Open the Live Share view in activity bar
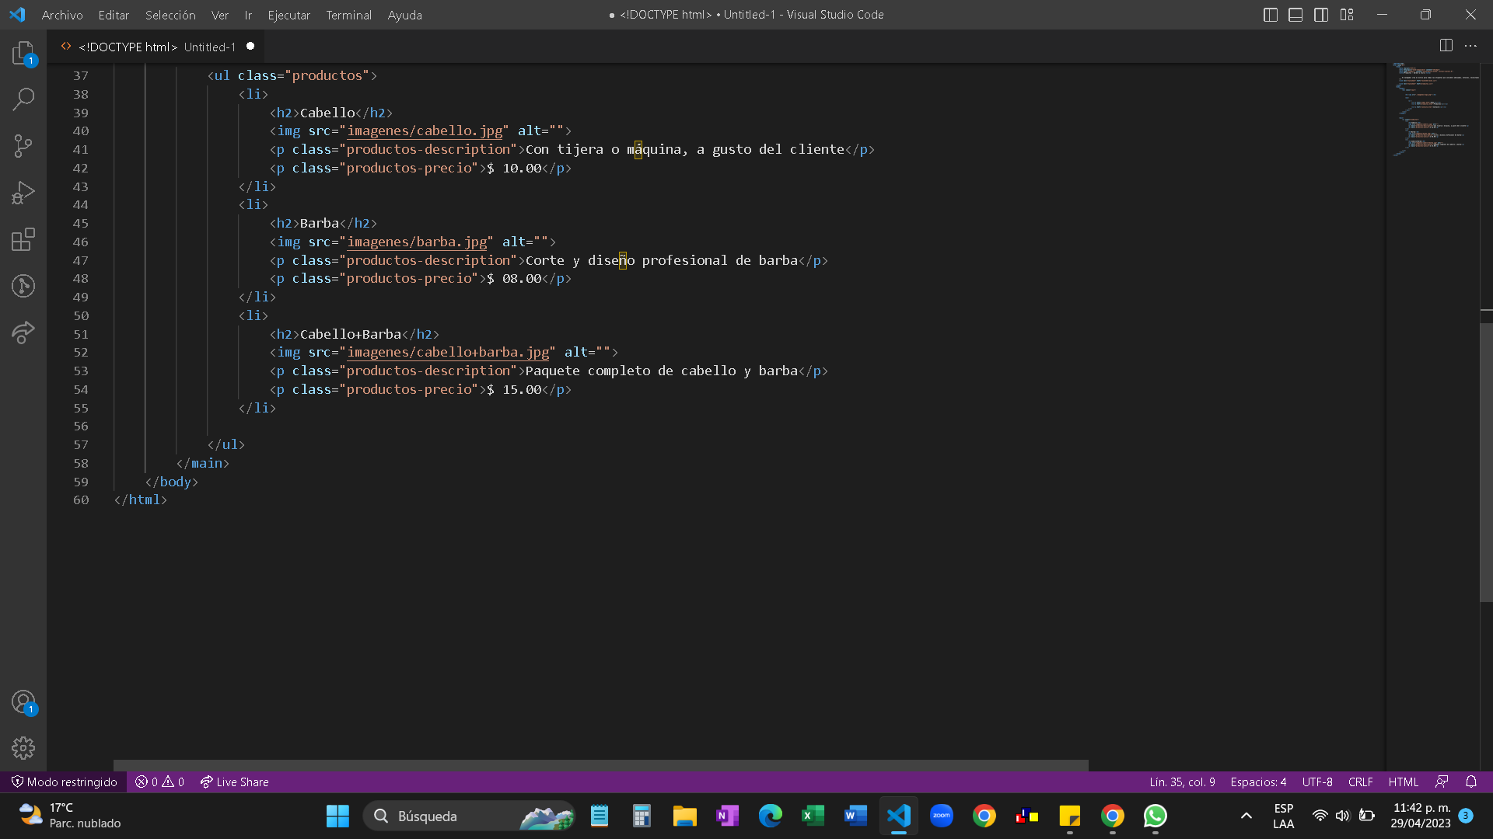The height and width of the screenshot is (839, 1493). coord(23,332)
